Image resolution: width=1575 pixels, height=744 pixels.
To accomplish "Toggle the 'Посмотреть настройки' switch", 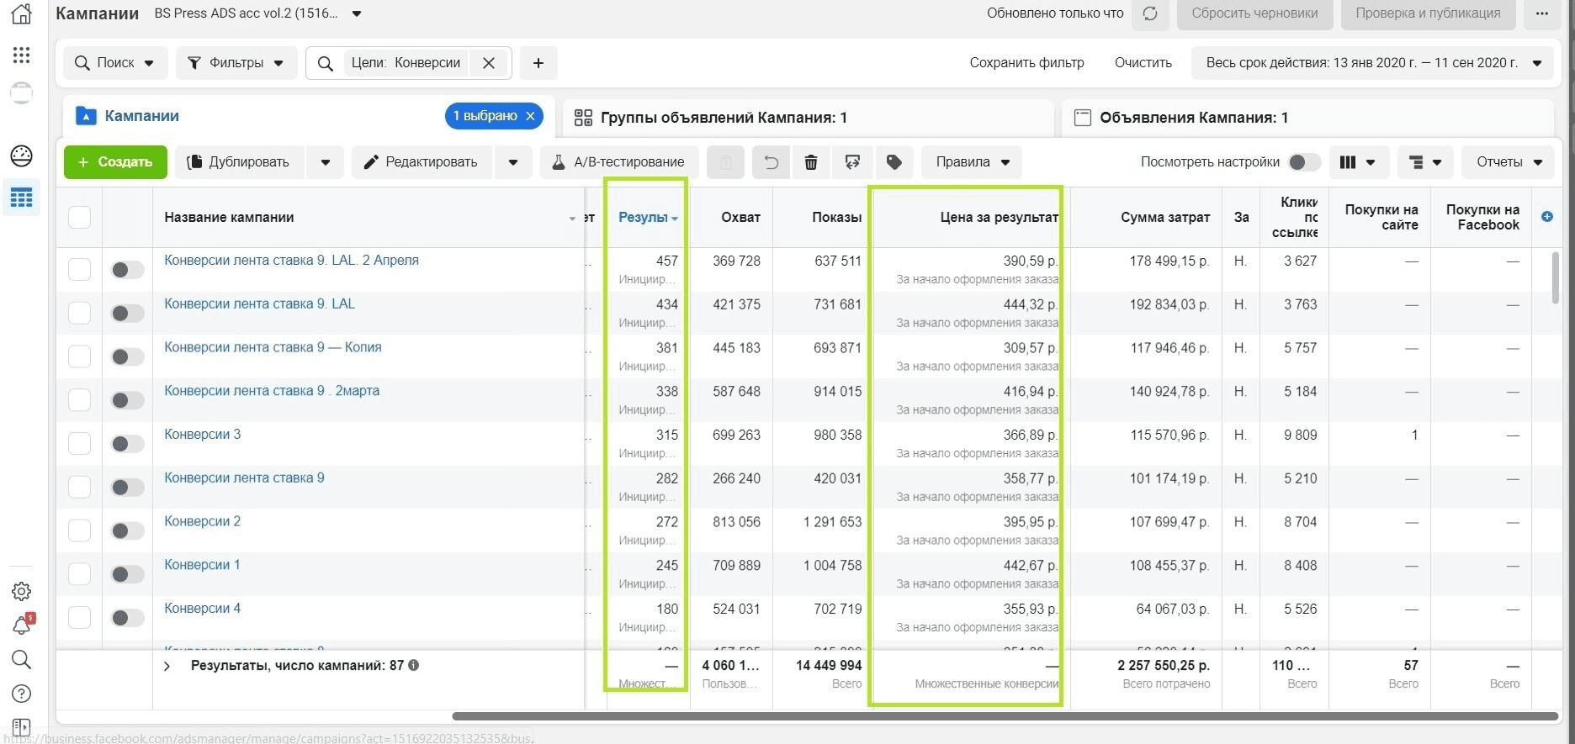I will [x=1304, y=162].
